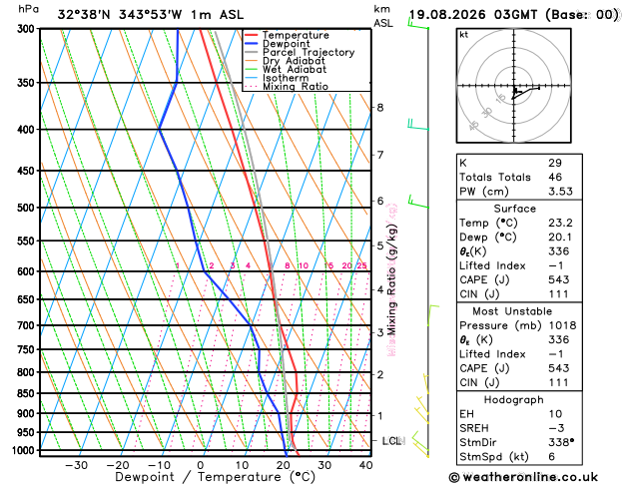The image size is (628, 485).
Task: Click the Hodograph section heading
Action: pyautogui.click(x=514, y=400)
